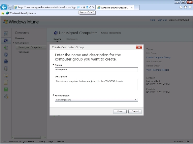
Task: Open the Feedback footer link
Action: 61,141
